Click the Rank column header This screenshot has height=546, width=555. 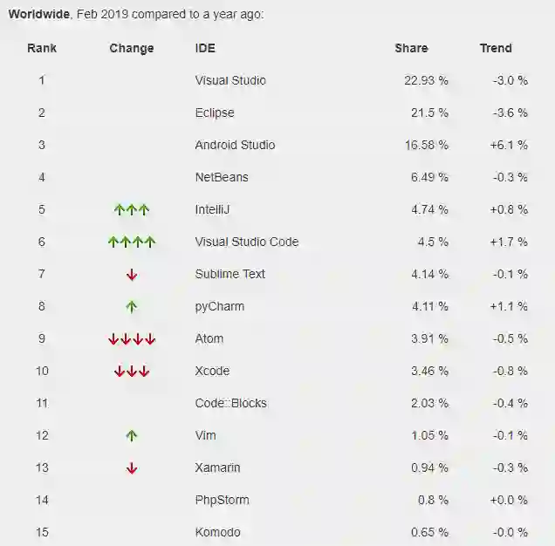(x=42, y=48)
